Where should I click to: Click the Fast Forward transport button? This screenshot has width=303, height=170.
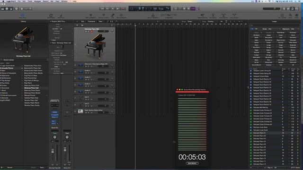(x=107, y=8)
